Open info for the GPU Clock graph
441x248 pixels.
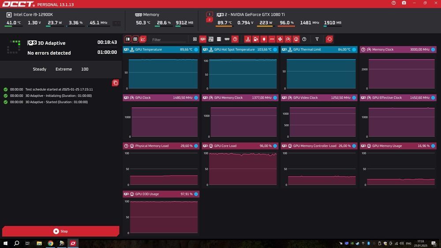pos(196,98)
